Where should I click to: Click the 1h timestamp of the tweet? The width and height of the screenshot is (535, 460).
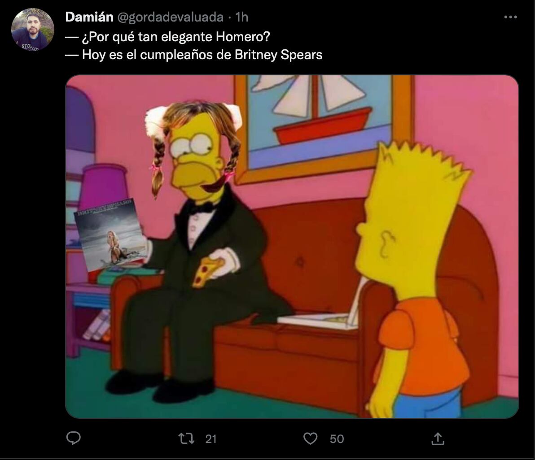coord(242,17)
